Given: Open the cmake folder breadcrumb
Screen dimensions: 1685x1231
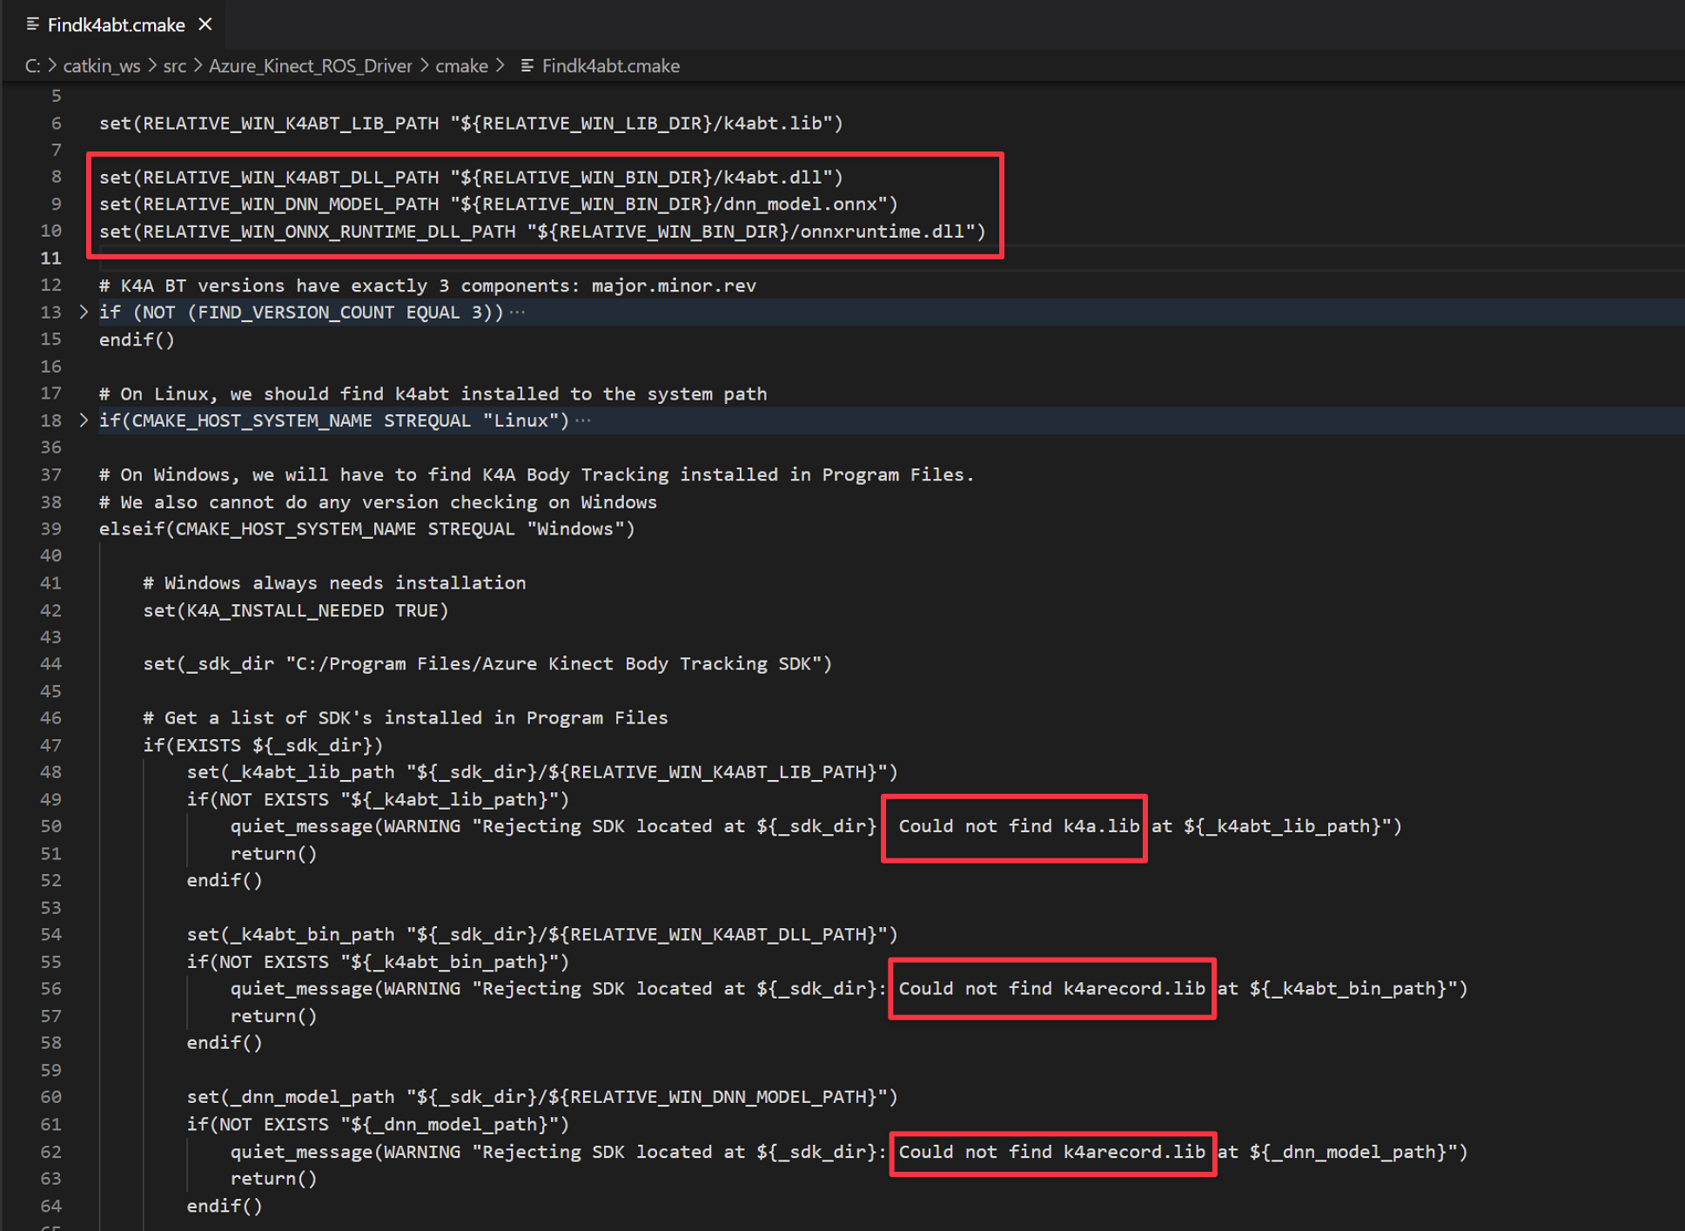Looking at the screenshot, I should pyautogui.click(x=462, y=65).
